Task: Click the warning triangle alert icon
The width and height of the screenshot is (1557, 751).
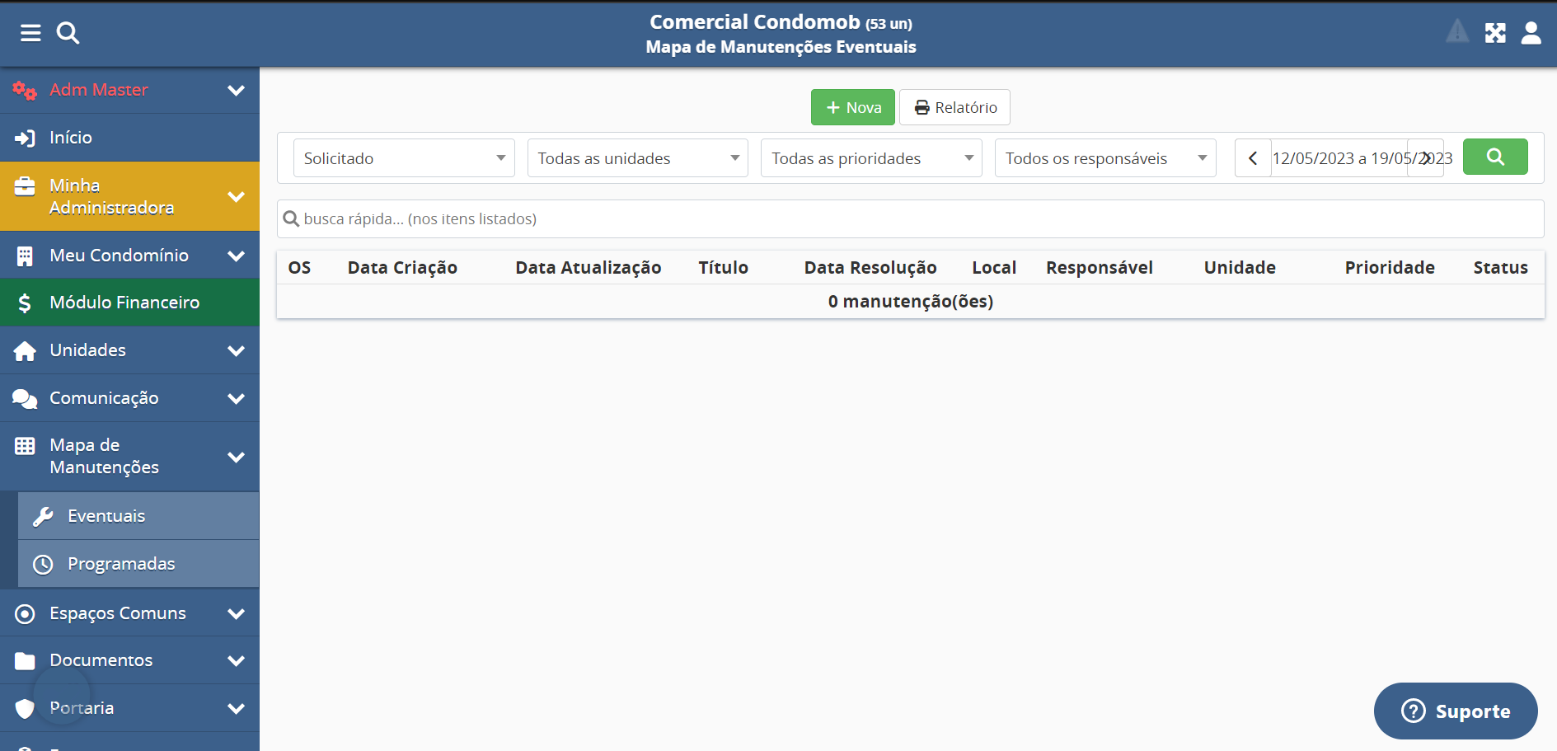Action: pos(1456,32)
